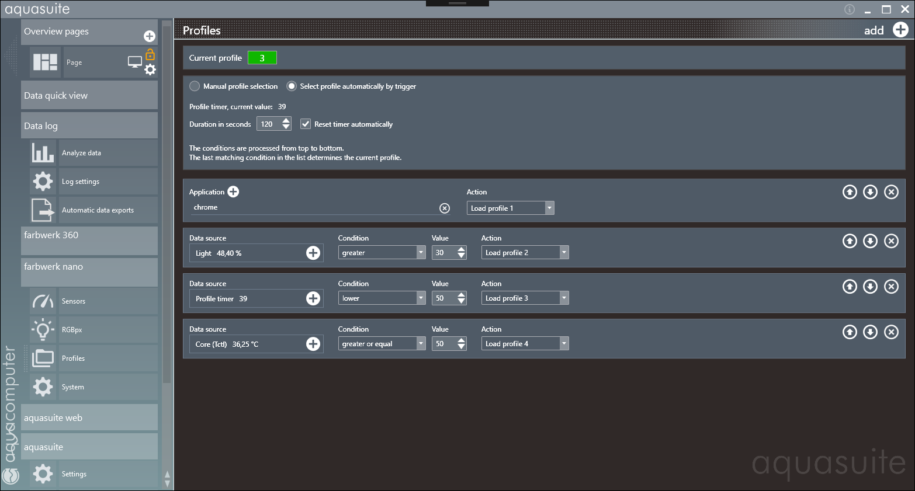Move the Load profile 1 rule down
The width and height of the screenshot is (915, 491).
pos(870,191)
